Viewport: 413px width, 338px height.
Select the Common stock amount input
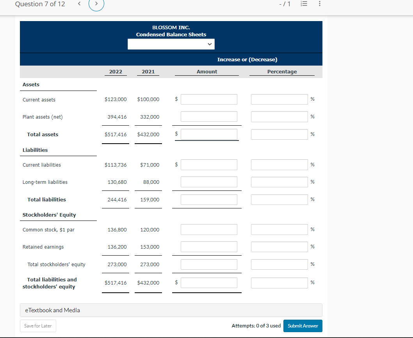[x=209, y=229]
